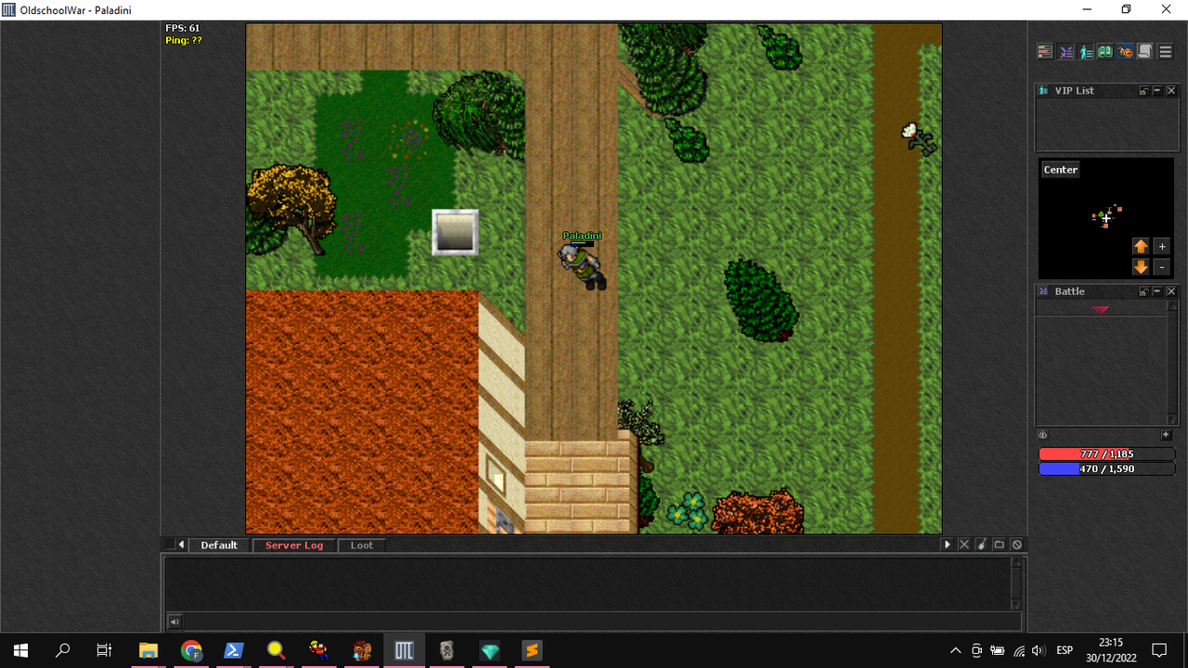Image resolution: width=1188 pixels, height=668 pixels.
Task: Expand Battle filter options red triangle
Action: point(1101,310)
